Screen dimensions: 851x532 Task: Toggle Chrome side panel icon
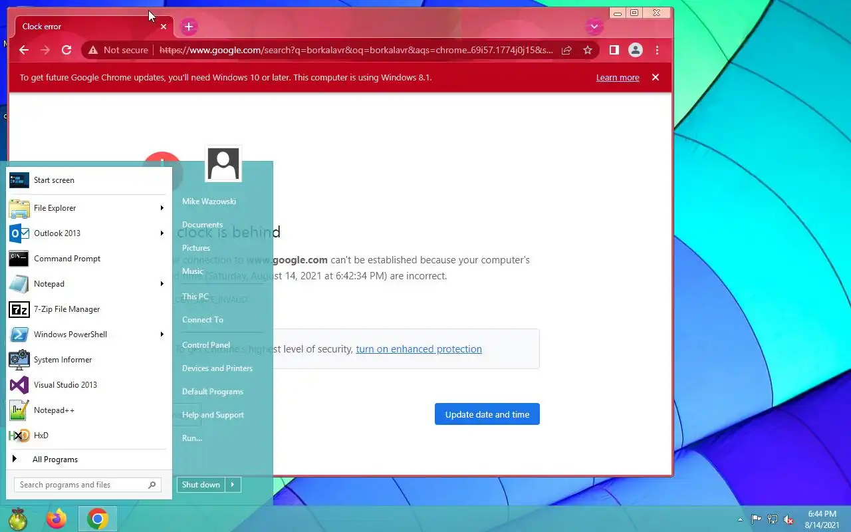(x=614, y=50)
